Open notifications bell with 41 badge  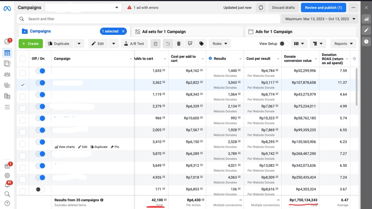[8, 184]
